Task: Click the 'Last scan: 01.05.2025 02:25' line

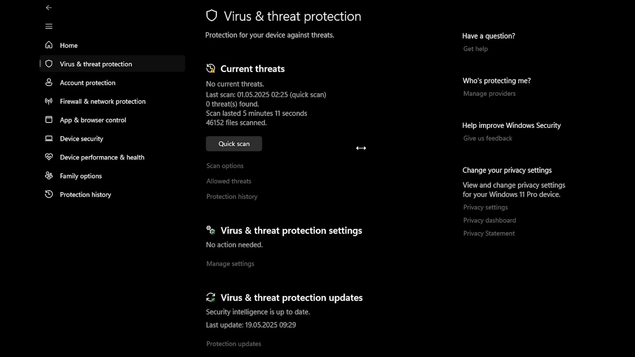Action: [x=266, y=95]
